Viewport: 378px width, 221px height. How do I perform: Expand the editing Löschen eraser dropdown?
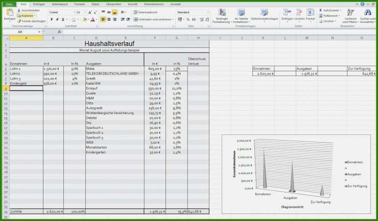click(x=335, y=21)
